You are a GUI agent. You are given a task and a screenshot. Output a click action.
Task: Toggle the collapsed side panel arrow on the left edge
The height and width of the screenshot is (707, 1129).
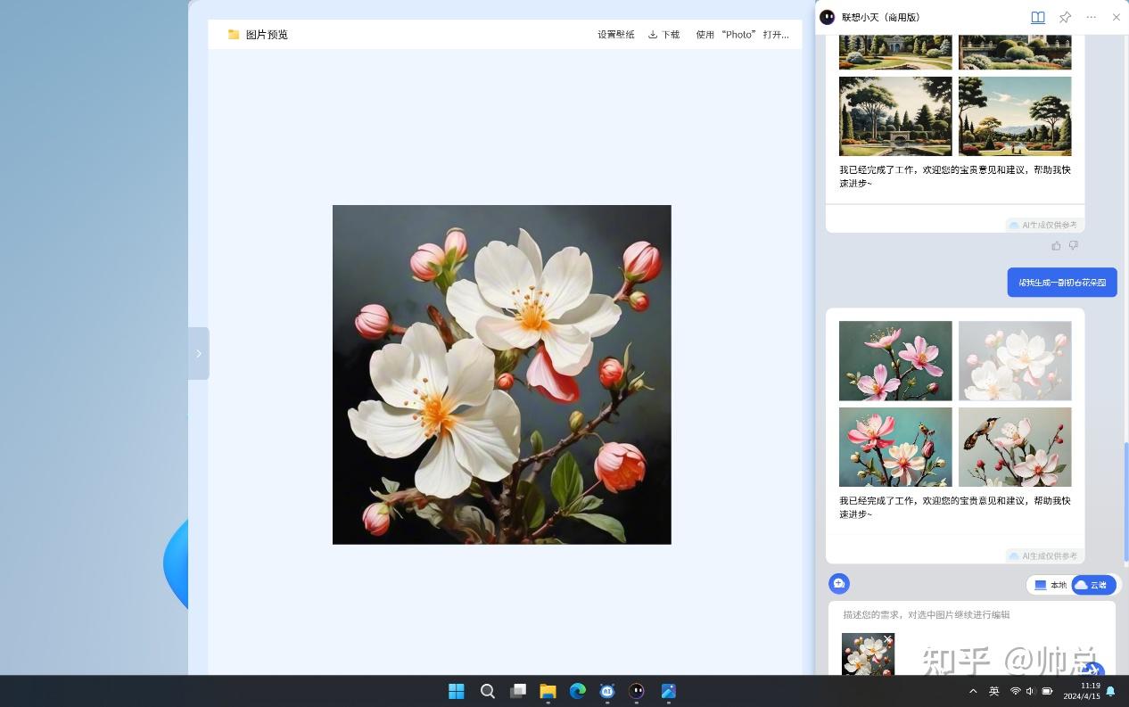[199, 353]
